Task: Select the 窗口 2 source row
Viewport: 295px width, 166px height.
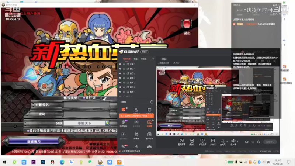Action: (x=137, y=87)
